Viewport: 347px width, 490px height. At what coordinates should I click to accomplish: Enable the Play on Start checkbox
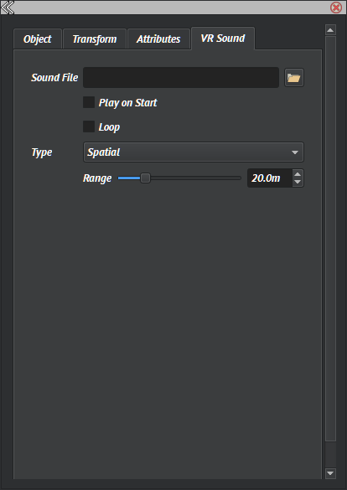pyautogui.click(x=89, y=102)
